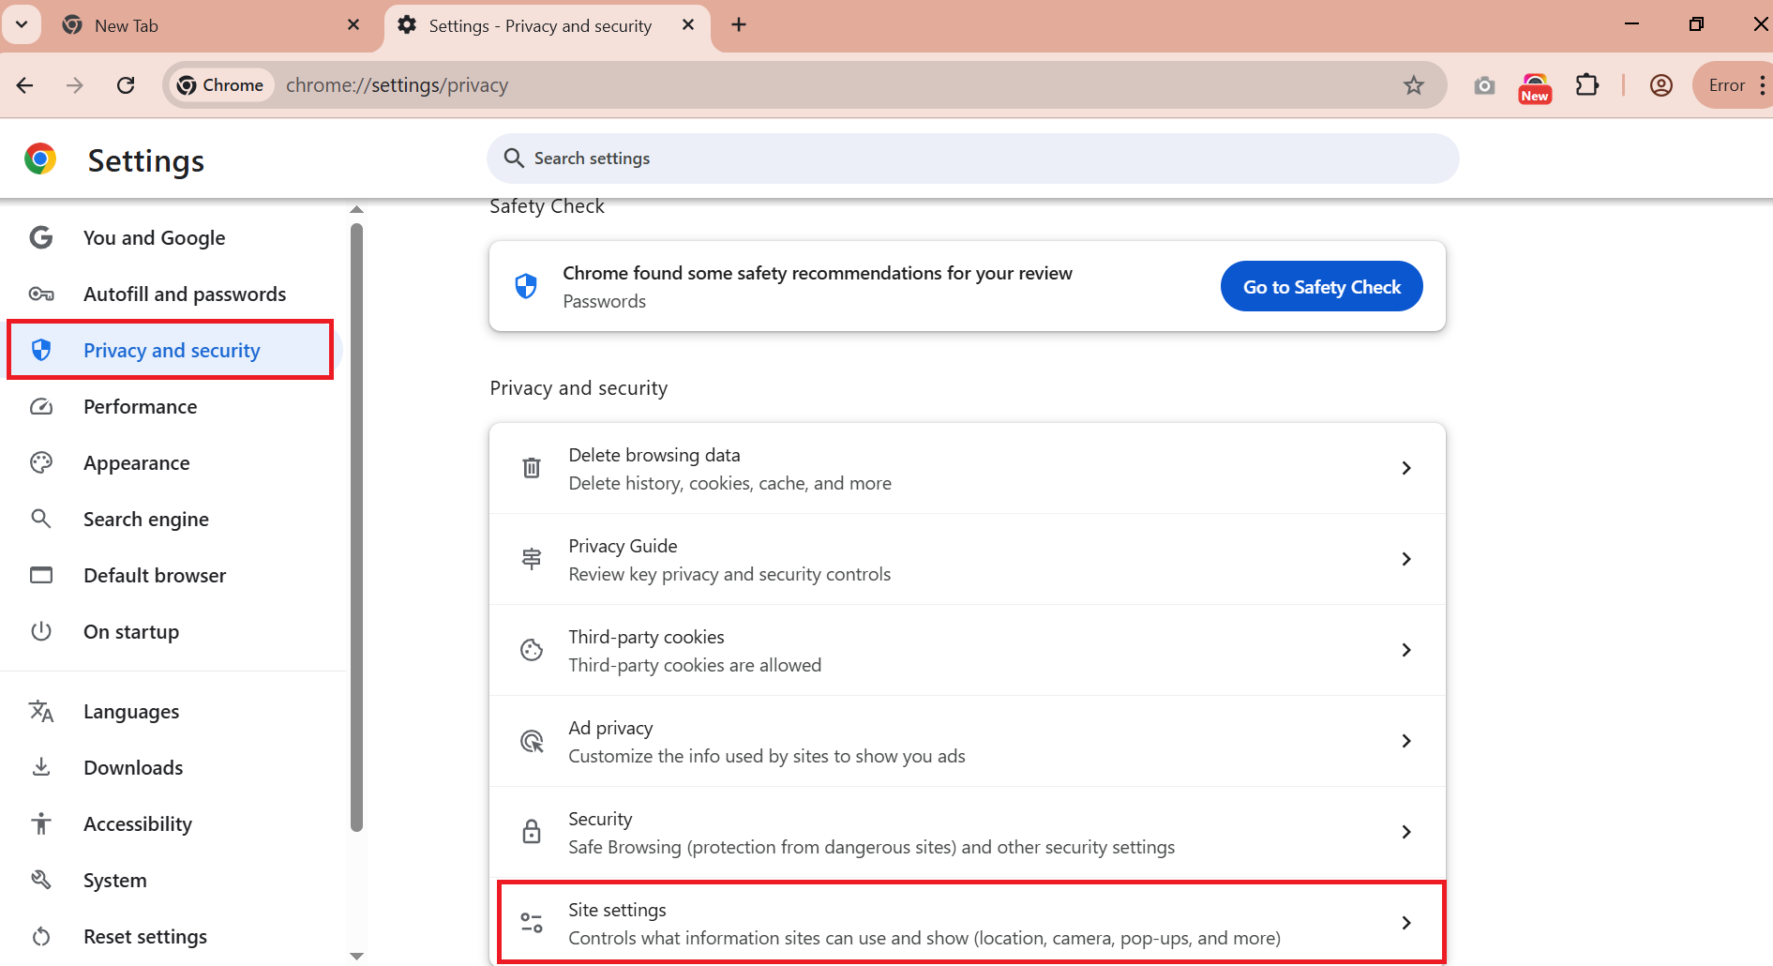The image size is (1773, 966).
Task: Open Autofill and passwords section
Action: coord(185,294)
